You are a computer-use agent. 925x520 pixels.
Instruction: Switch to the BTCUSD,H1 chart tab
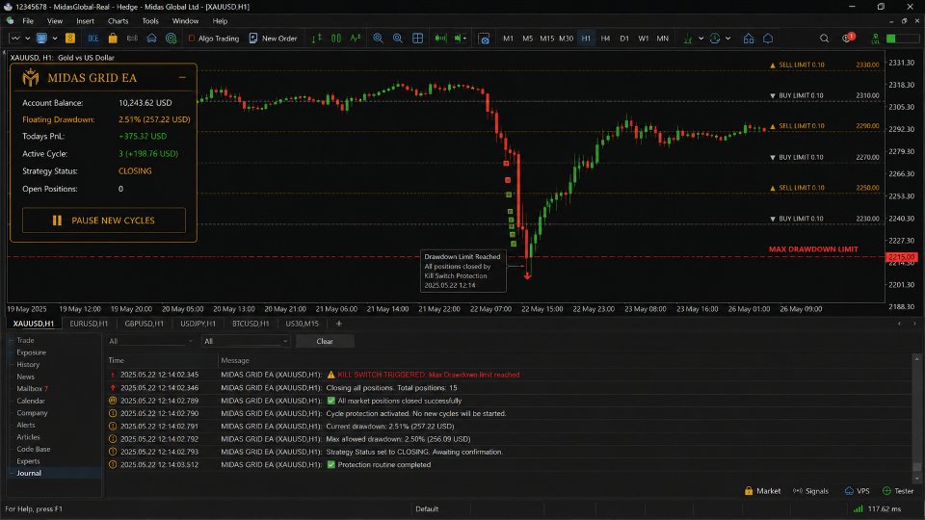coord(251,324)
